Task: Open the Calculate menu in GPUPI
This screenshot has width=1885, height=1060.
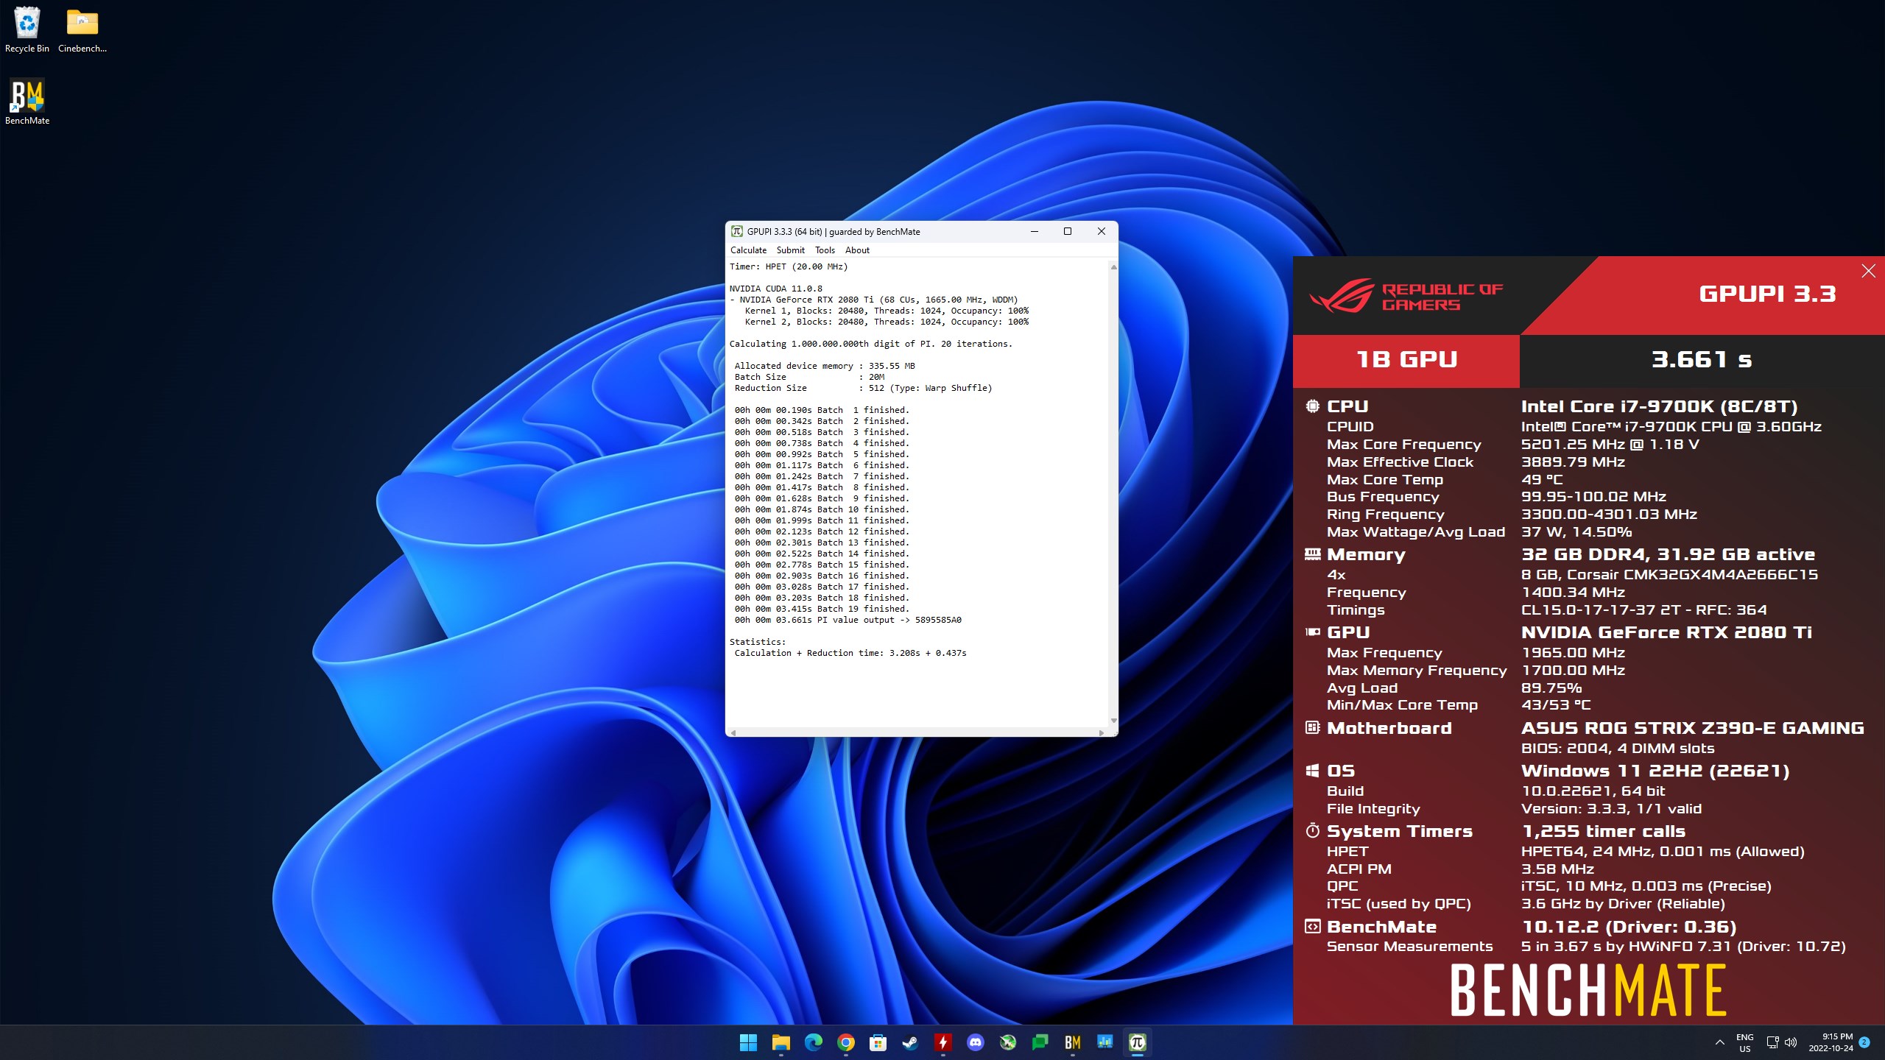Action: (x=748, y=250)
